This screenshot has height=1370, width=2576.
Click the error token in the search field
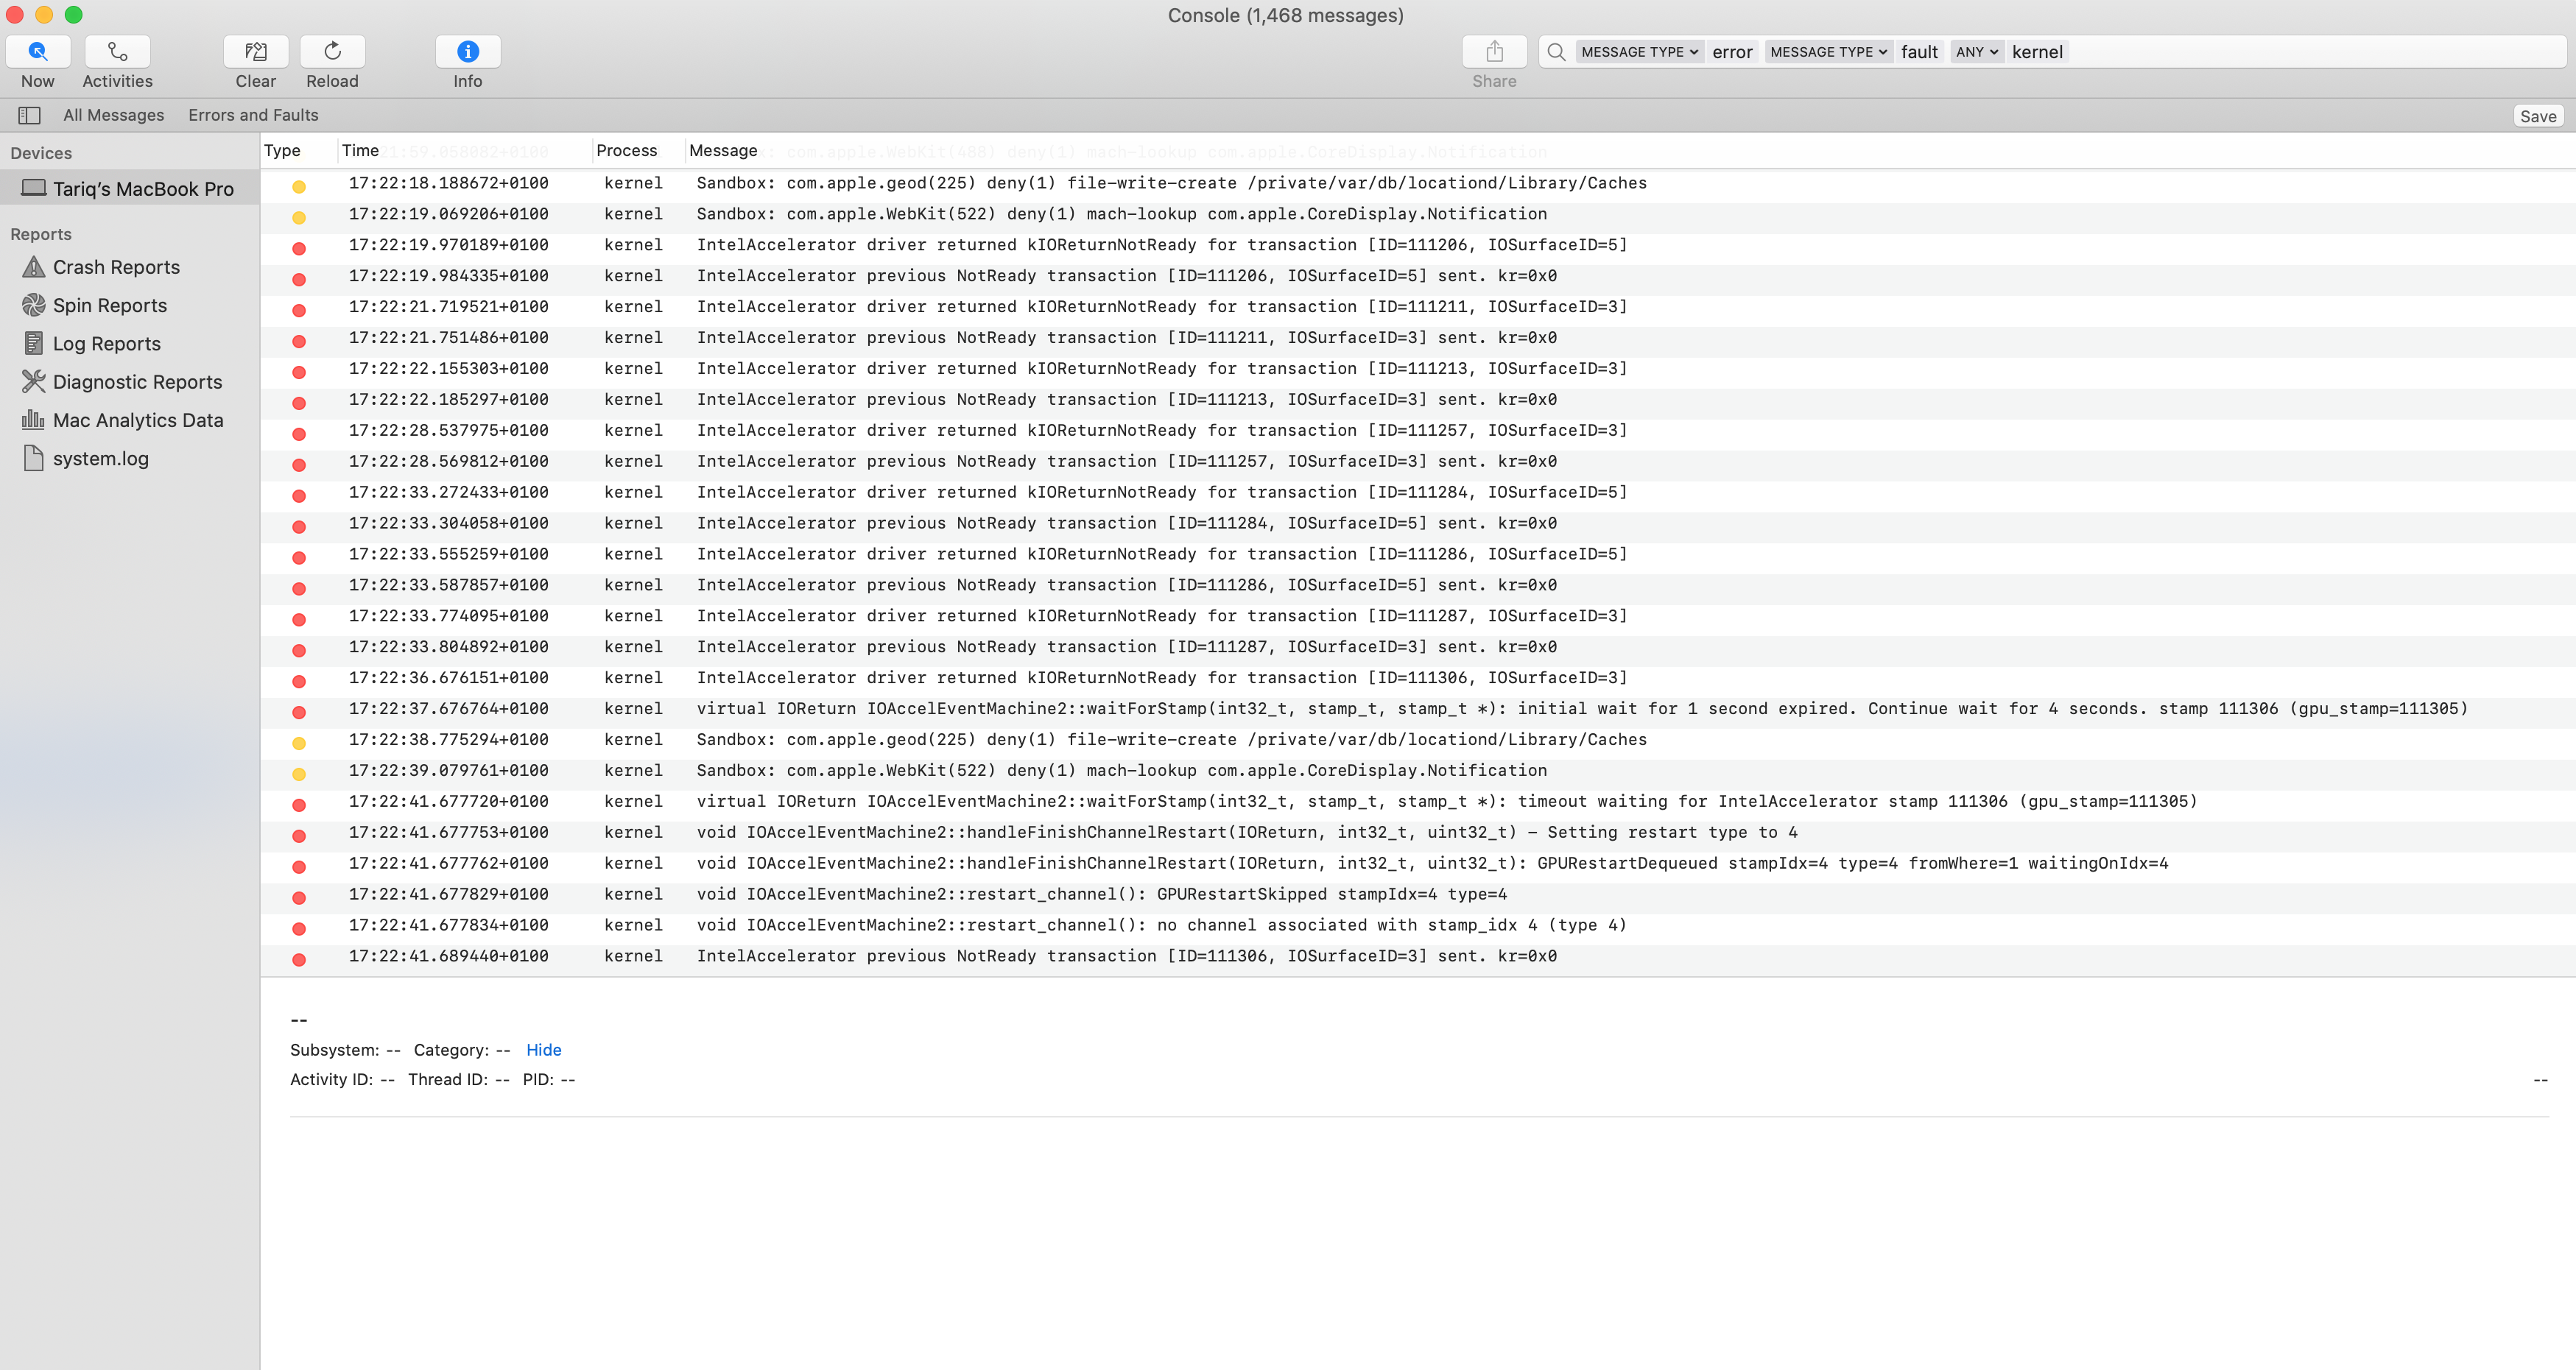(1732, 52)
